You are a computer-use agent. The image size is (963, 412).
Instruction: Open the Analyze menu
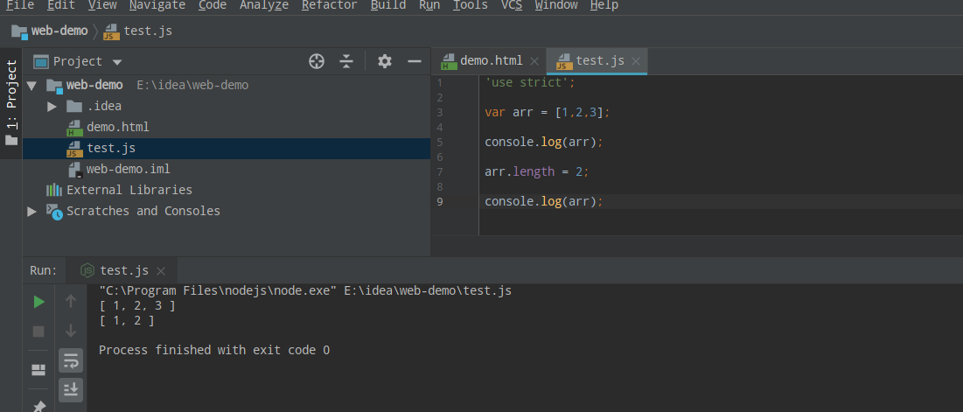click(x=263, y=5)
